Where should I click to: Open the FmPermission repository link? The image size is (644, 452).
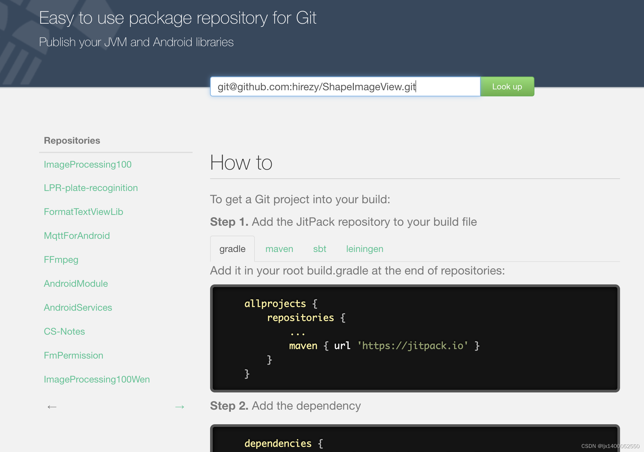pos(73,355)
